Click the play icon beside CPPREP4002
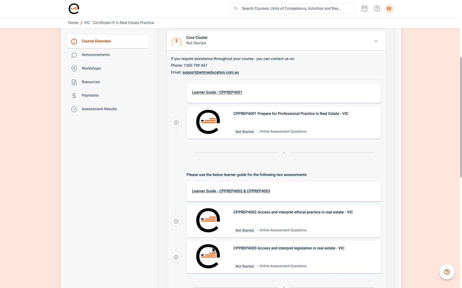The width and height of the screenshot is (462, 288). (176, 221)
